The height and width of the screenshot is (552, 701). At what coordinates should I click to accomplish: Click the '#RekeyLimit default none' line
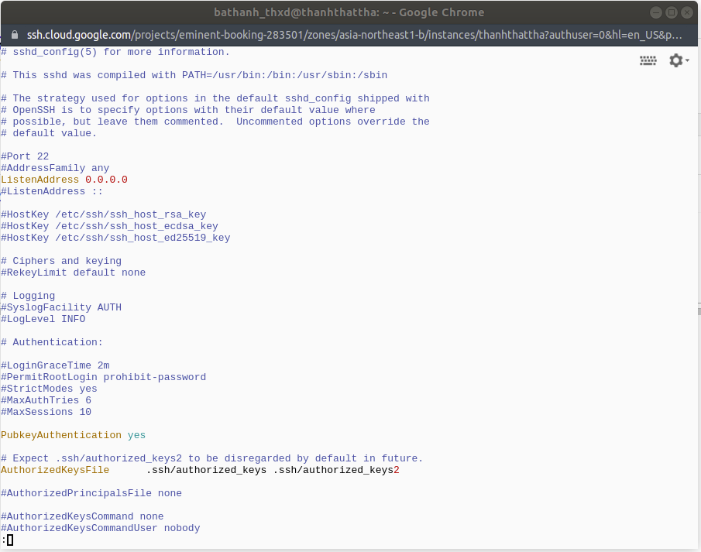(74, 273)
